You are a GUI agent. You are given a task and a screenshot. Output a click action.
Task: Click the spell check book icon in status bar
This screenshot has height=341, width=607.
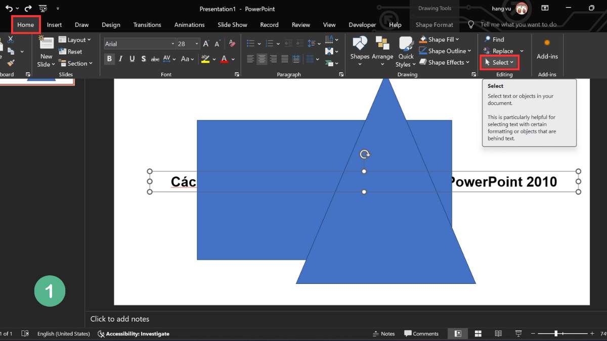point(25,333)
